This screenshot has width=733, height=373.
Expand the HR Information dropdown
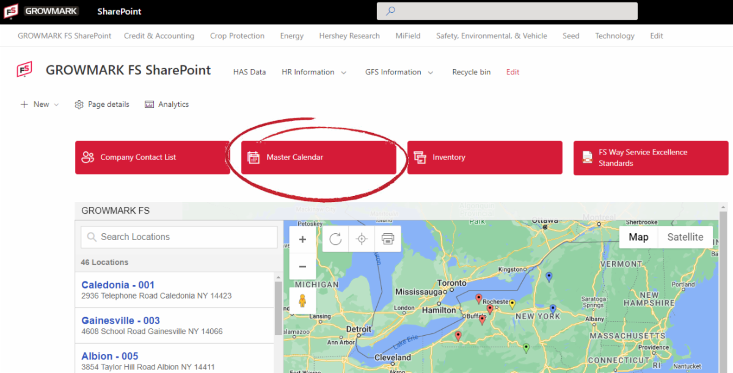click(x=314, y=72)
